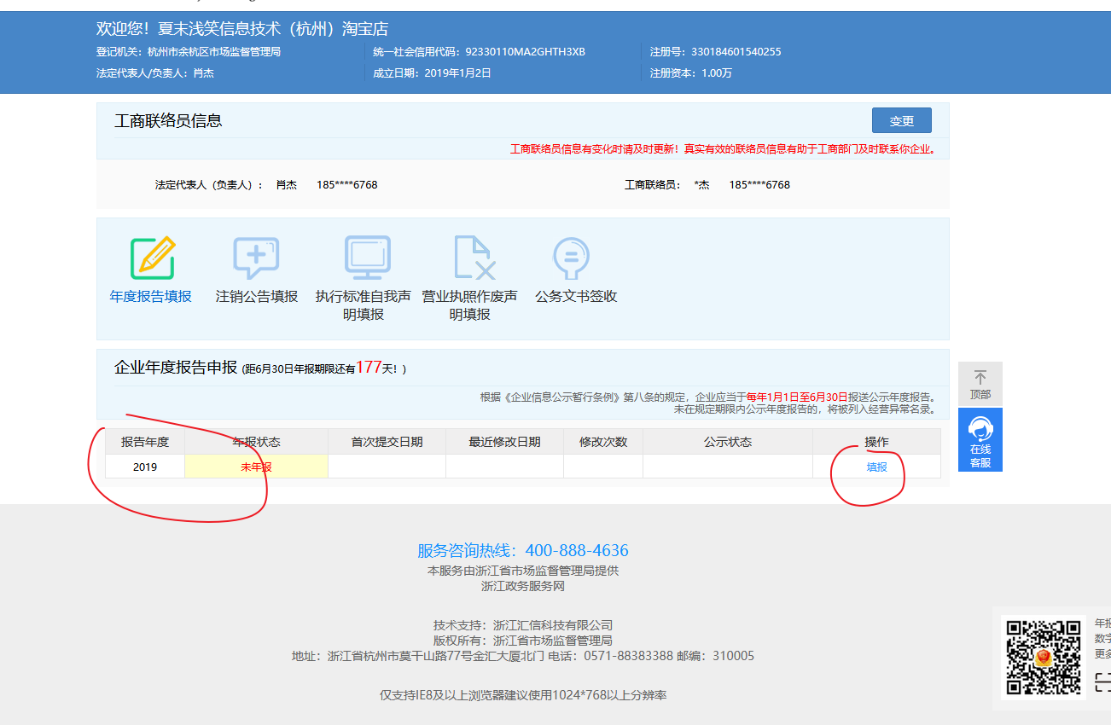Click the 年度报告填报 label
1111x725 pixels.
151,297
